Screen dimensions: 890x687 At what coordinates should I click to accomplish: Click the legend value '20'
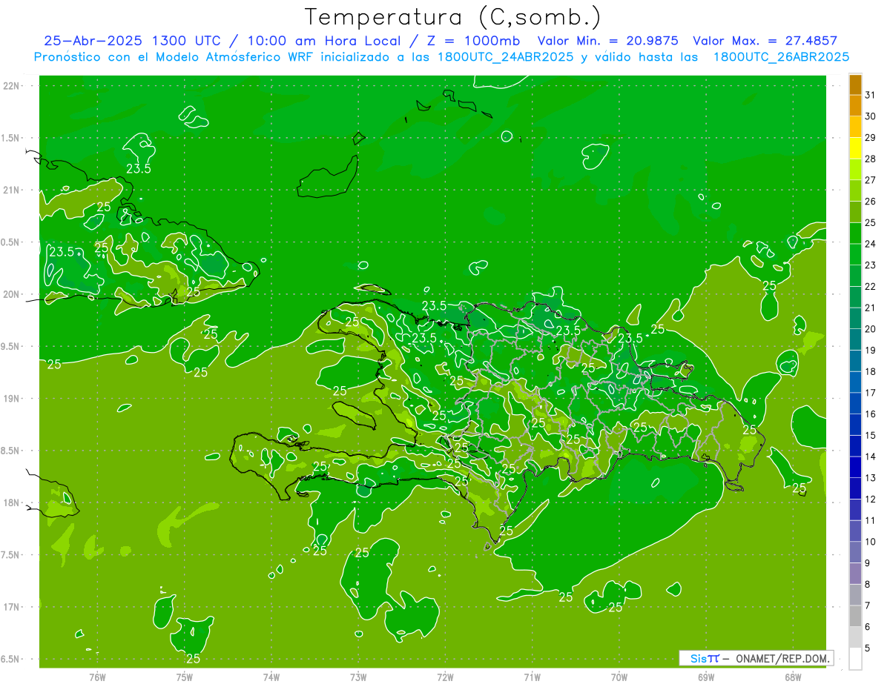[x=870, y=329]
